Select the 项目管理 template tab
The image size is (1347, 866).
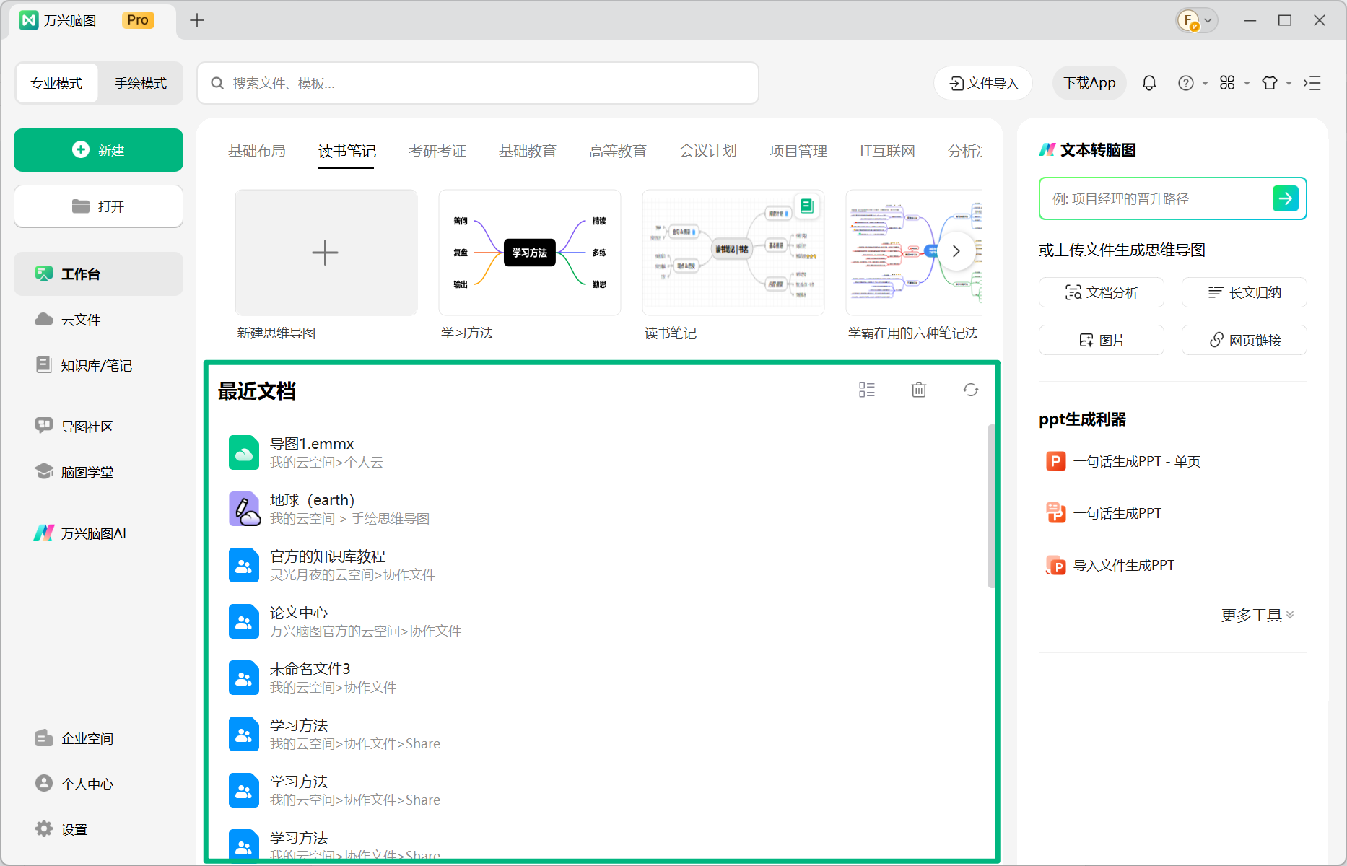click(x=798, y=151)
